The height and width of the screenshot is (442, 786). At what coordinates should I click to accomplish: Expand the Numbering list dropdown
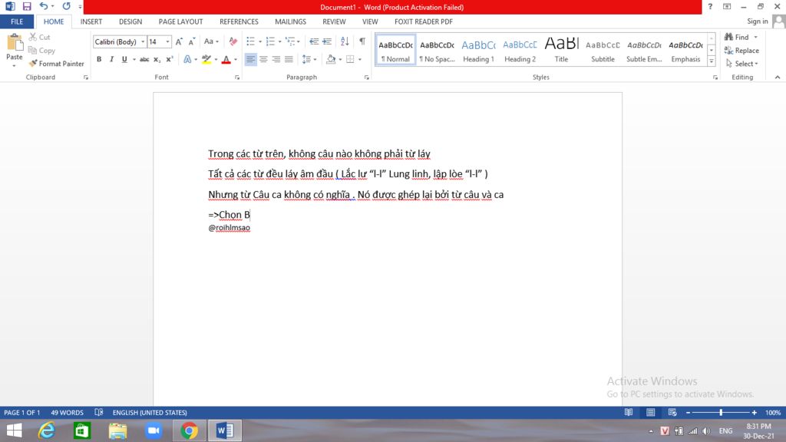tap(279, 42)
